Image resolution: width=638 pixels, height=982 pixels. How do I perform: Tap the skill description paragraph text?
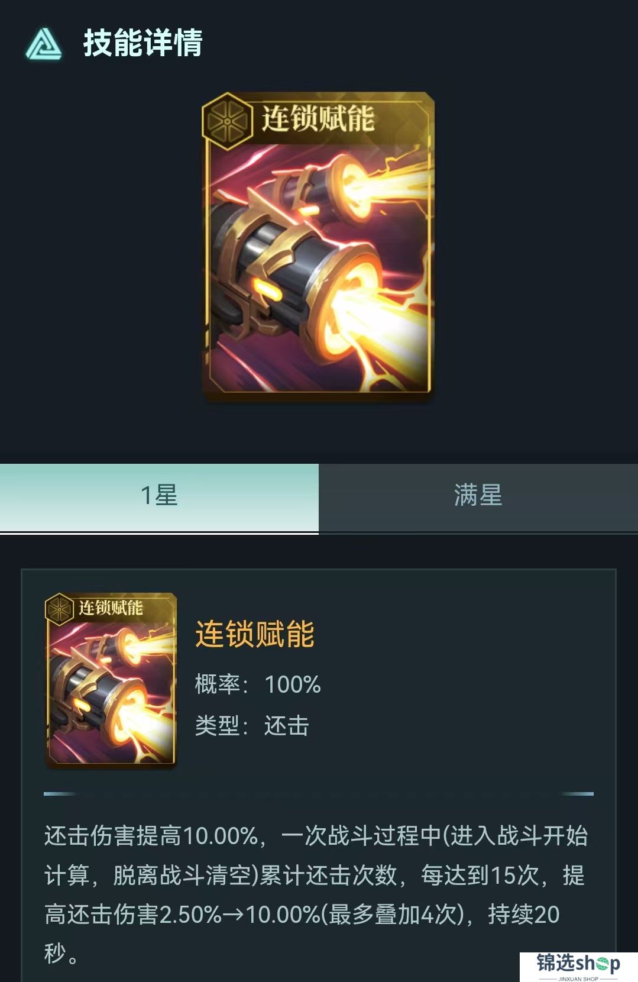[x=316, y=894]
